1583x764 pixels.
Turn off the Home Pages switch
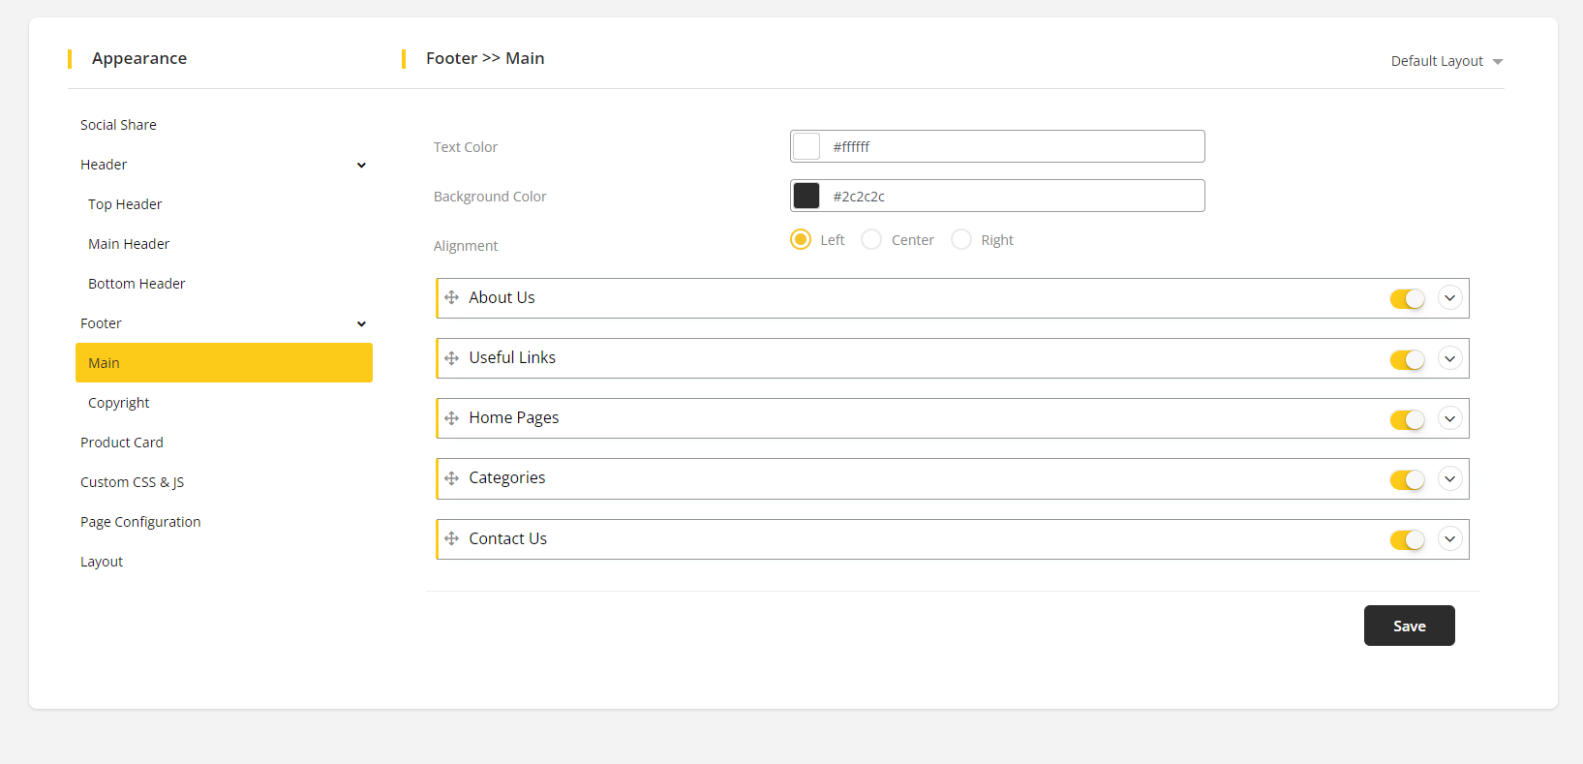(1407, 419)
